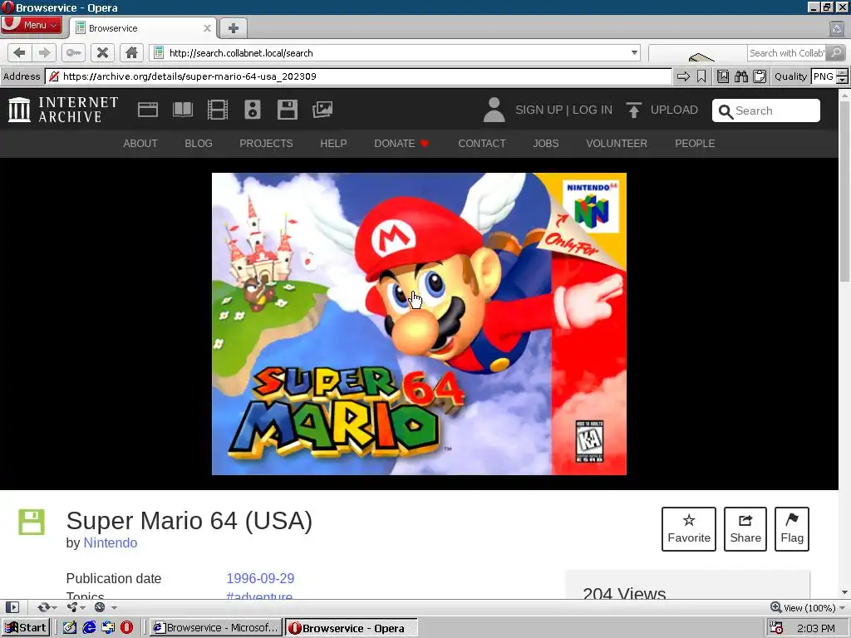Screen dimensions: 851x638
Task: Open the HELP menu item
Action: coord(333,144)
